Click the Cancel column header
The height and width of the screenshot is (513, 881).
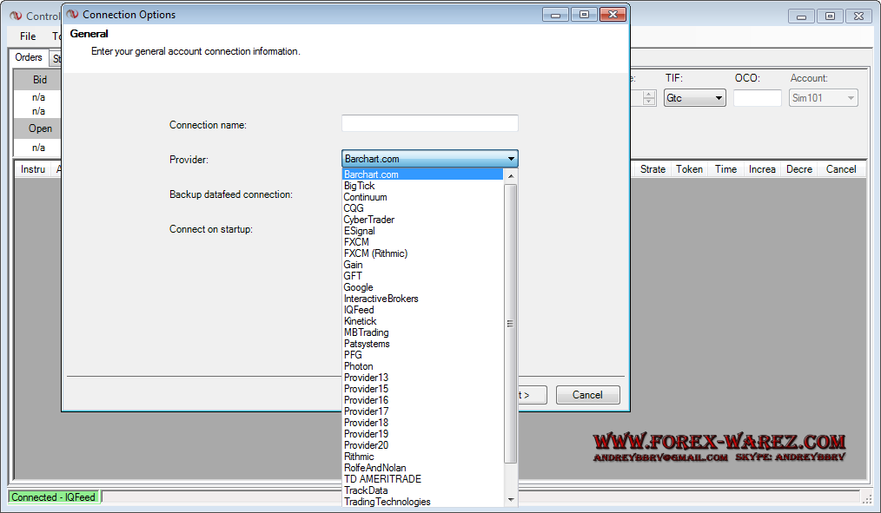click(x=840, y=169)
